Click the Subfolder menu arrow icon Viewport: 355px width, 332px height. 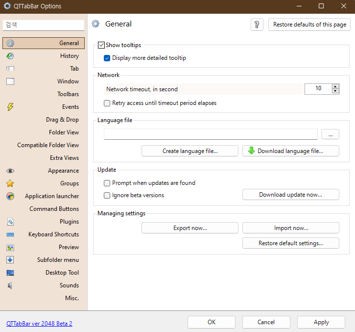pyautogui.click(x=10, y=259)
